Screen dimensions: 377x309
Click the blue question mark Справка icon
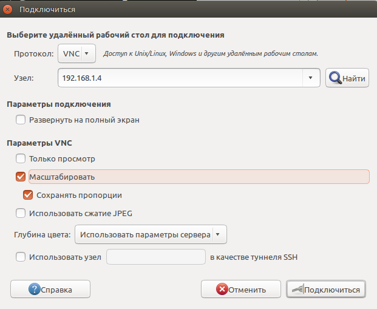(x=34, y=290)
